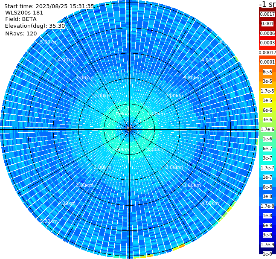Click the 3e-6 colorbar level
Viewport: 276px width, 259px height.
tap(267, 119)
